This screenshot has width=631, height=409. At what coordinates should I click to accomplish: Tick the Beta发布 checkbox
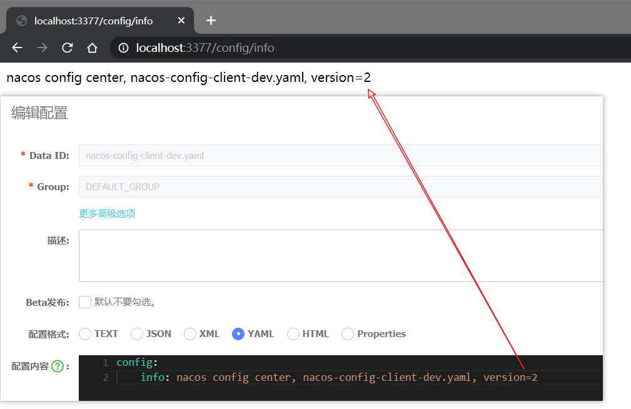pos(85,302)
